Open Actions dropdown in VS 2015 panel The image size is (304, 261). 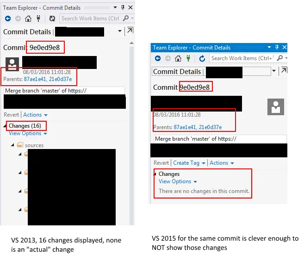[x=222, y=163]
